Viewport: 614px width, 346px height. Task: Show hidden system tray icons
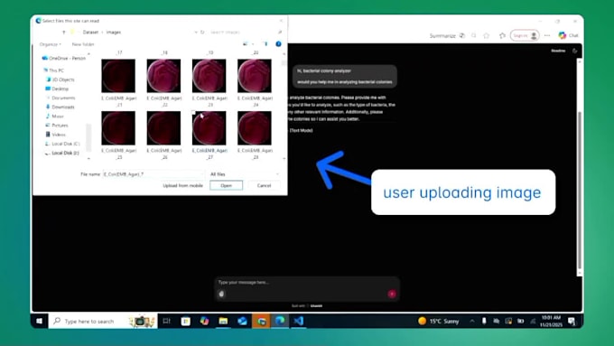tap(472, 321)
